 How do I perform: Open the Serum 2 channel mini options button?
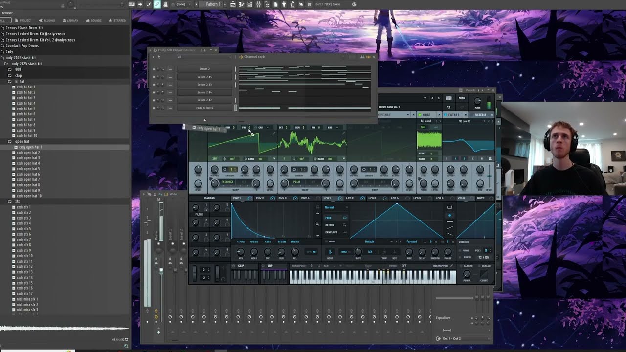(170, 69)
